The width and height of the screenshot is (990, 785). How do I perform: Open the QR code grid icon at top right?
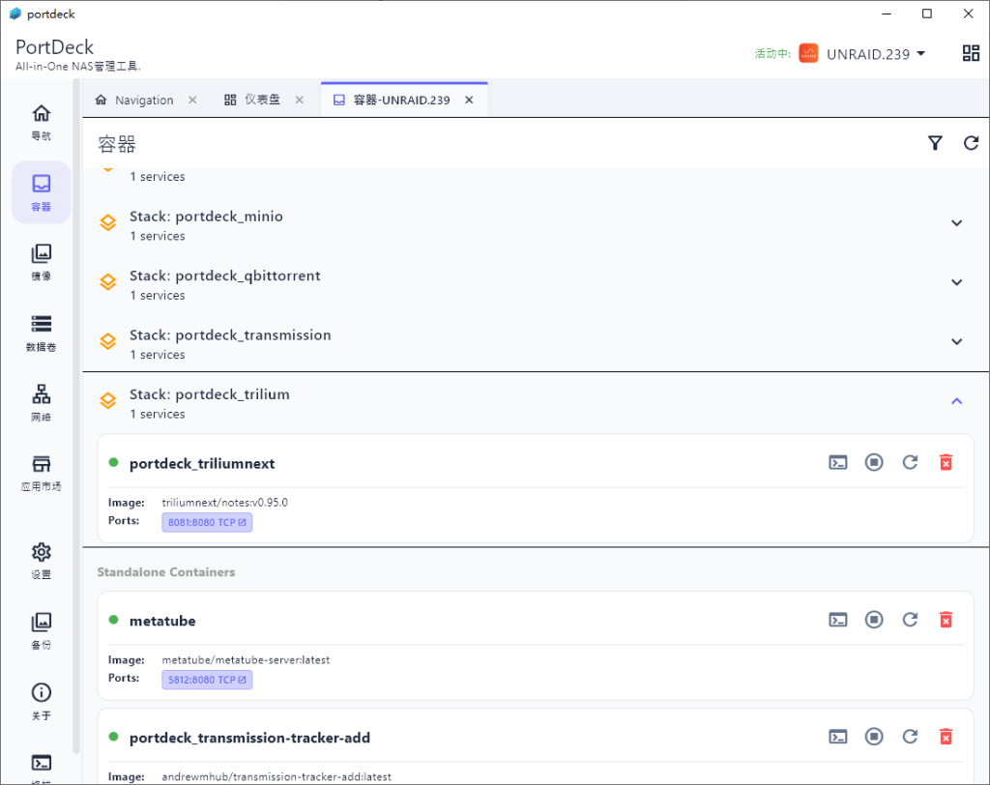[971, 53]
